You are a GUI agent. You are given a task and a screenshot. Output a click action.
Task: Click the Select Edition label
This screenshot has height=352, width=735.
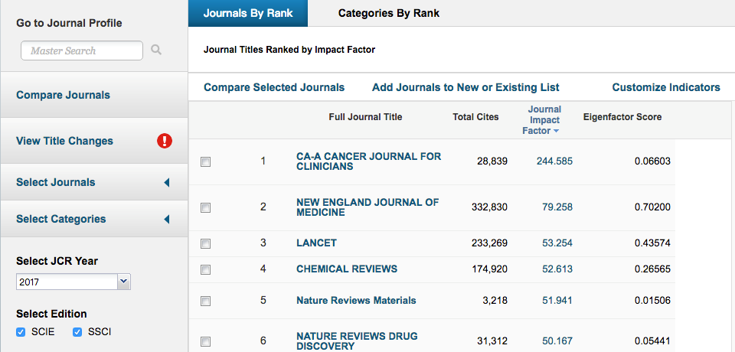coord(51,314)
